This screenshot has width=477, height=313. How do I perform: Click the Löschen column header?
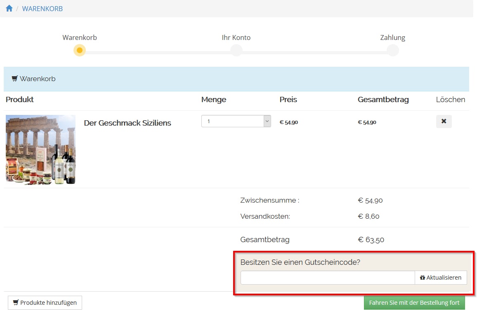coord(450,100)
